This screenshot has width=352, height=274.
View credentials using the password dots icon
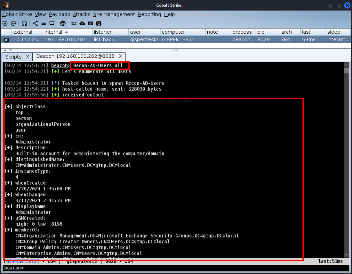click(x=74, y=23)
